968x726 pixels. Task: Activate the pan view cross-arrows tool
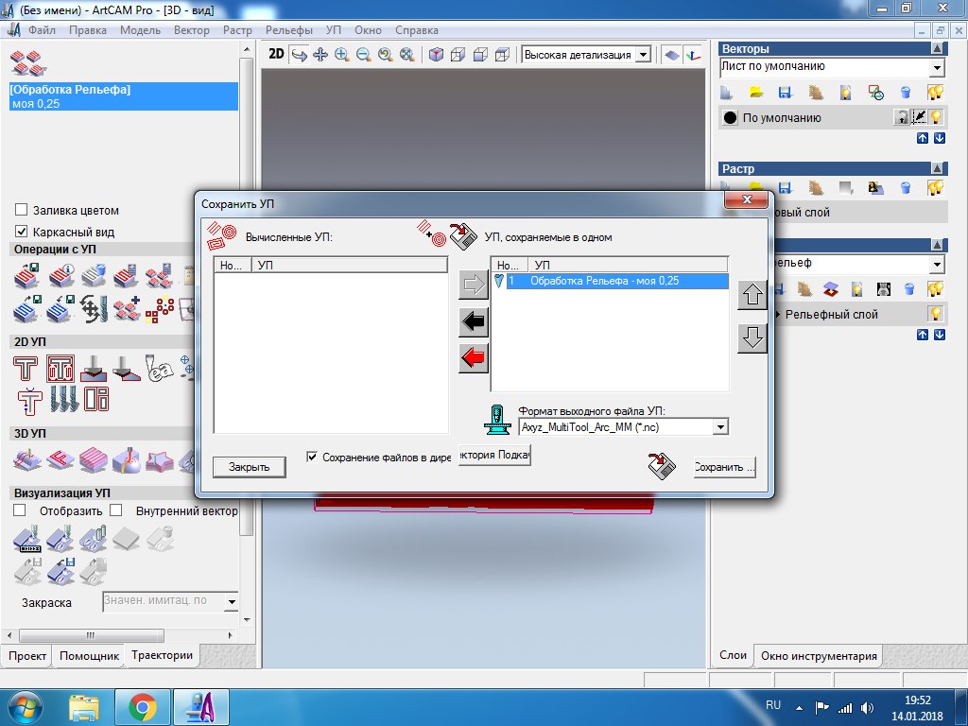(x=320, y=55)
